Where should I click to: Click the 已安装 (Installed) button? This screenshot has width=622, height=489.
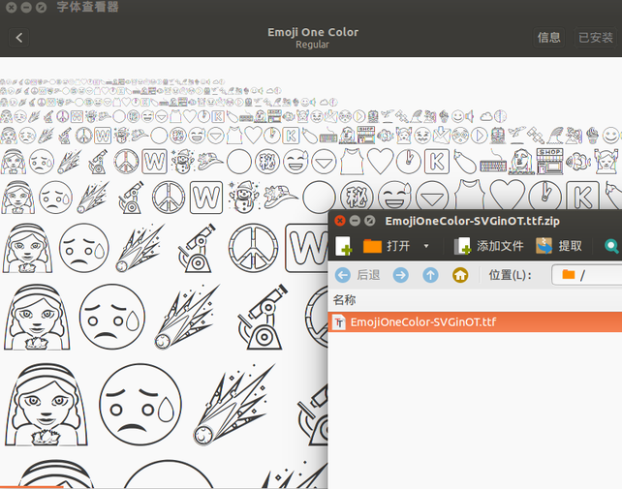point(595,38)
